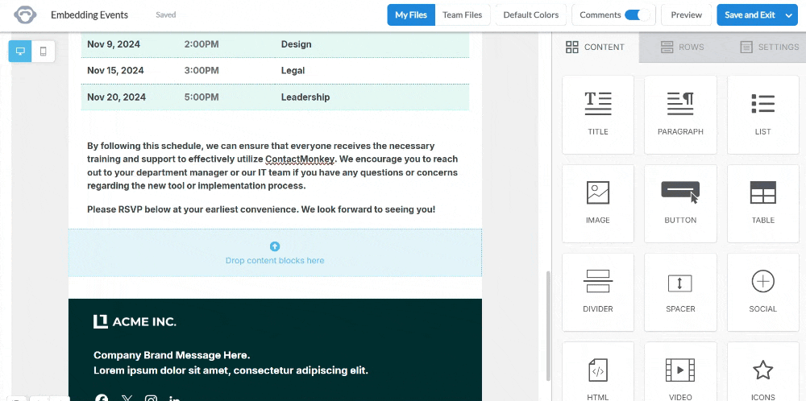The image size is (806, 401).
Task: Click the Leadership table cell
Action: (x=305, y=97)
